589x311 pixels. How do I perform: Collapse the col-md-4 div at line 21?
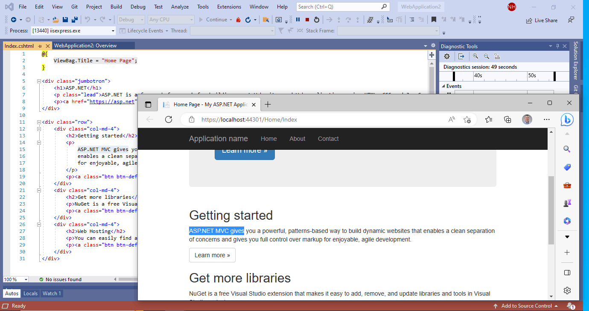[39, 190]
